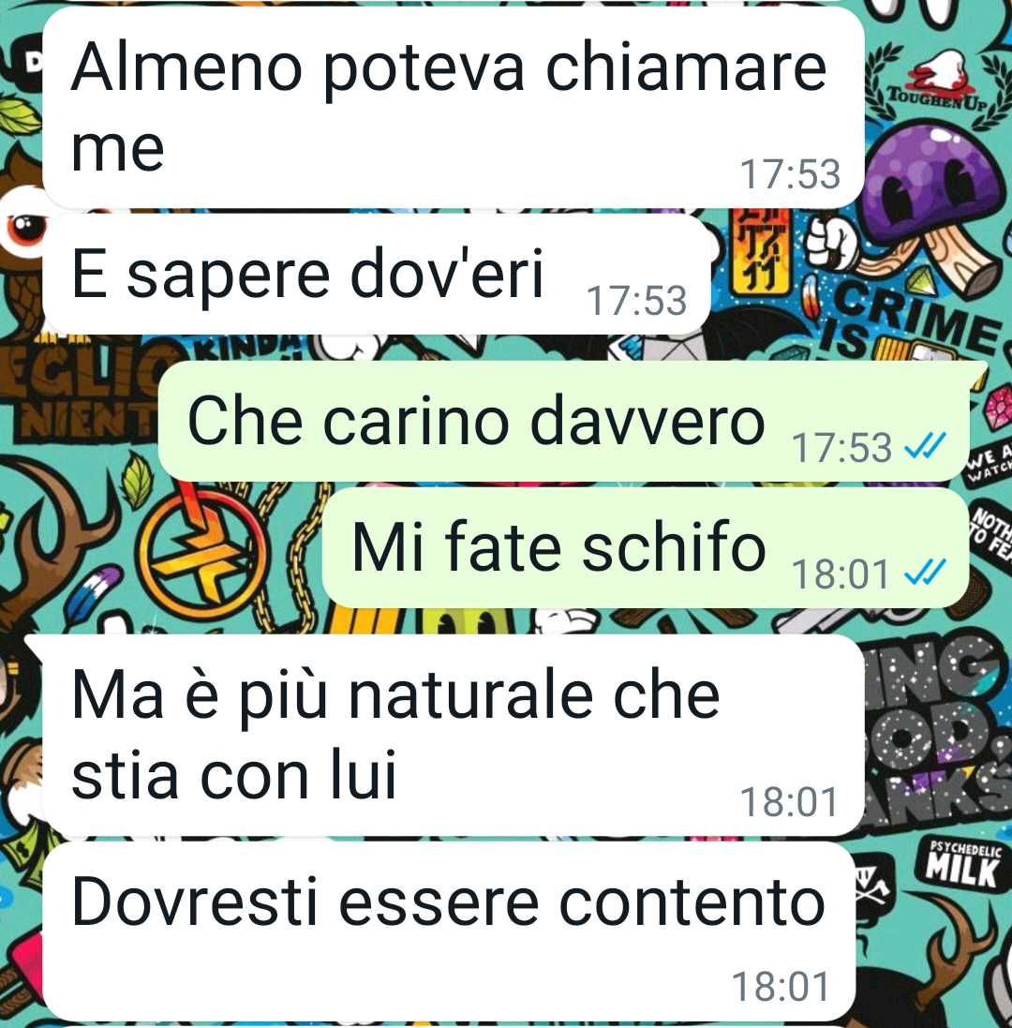Screen dimensions: 1012x1028
Task: Select the 'Almeno poteva chiamare me' message
Action: pyautogui.click(x=453, y=108)
